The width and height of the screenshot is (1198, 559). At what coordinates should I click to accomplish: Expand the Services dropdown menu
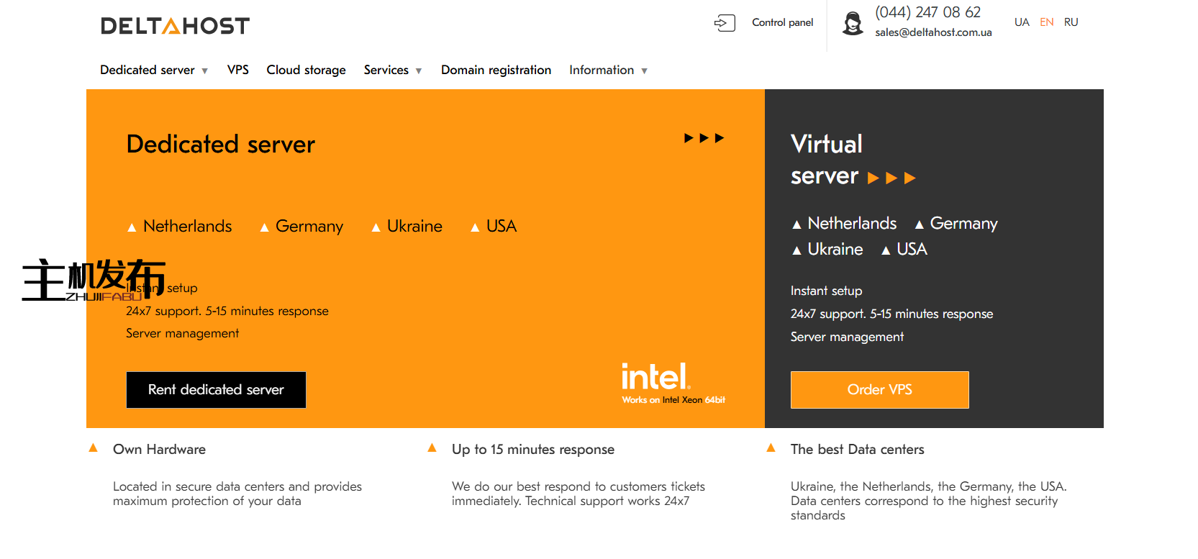pyautogui.click(x=392, y=70)
